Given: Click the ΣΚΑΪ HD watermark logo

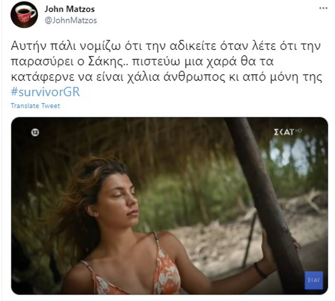Looking at the screenshot, I should 288,132.
